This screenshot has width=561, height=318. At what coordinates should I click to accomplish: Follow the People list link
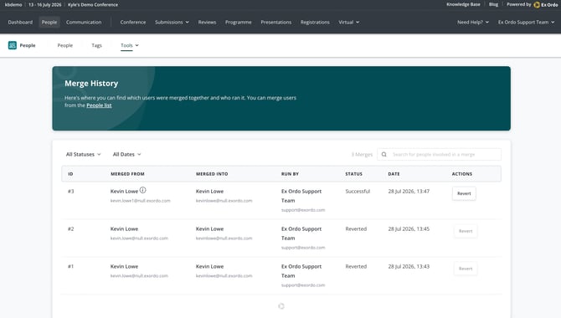pyautogui.click(x=99, y=105)
